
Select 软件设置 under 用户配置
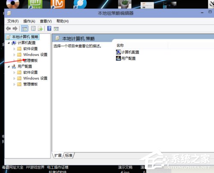[x=30, y=72]
